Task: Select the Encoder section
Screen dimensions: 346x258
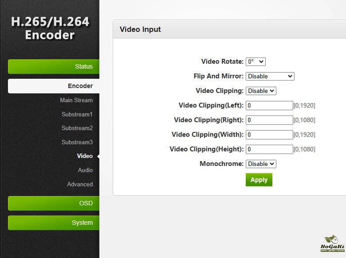Action: pos(54,86)
